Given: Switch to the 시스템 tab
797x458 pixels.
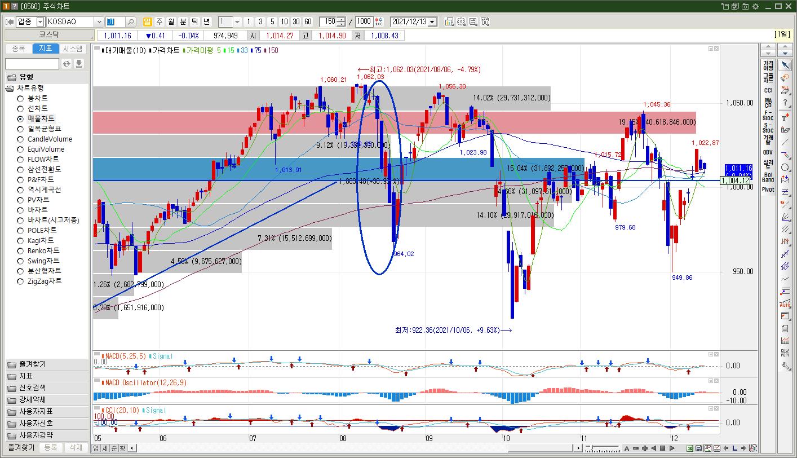Looking at the screenshot, I should 73,49.
